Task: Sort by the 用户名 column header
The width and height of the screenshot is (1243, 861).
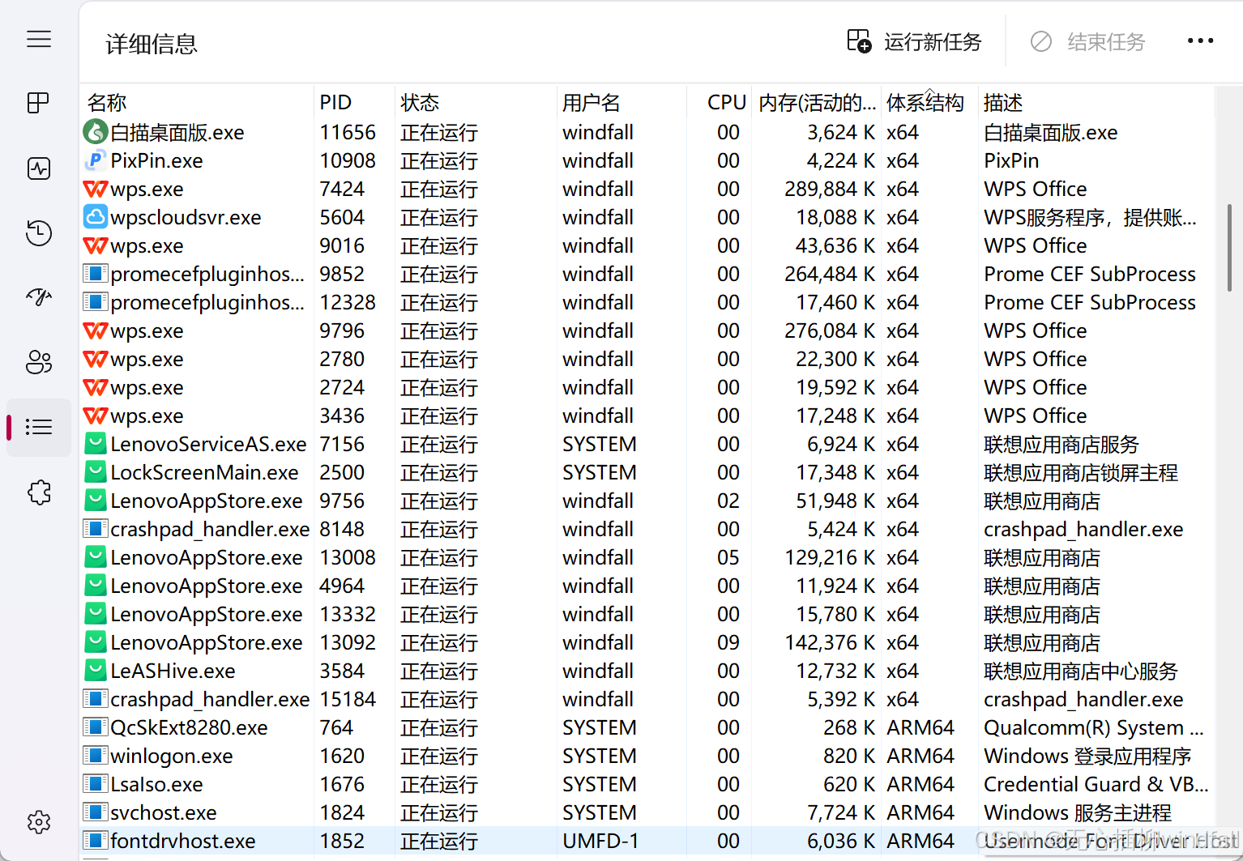Action: click(621, 103)
